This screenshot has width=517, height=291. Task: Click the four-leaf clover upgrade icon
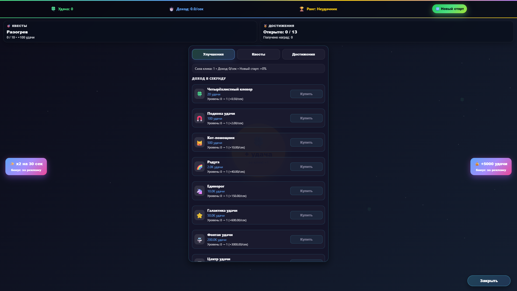[x=200, y=94]
